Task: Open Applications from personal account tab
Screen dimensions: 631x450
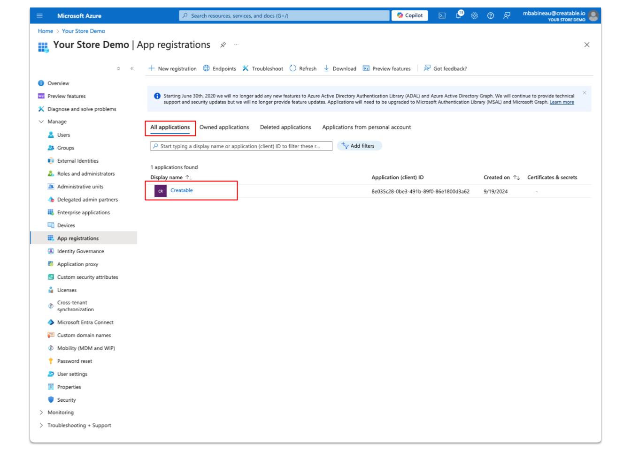Action: pyautogui.click(x=367, y=127)
